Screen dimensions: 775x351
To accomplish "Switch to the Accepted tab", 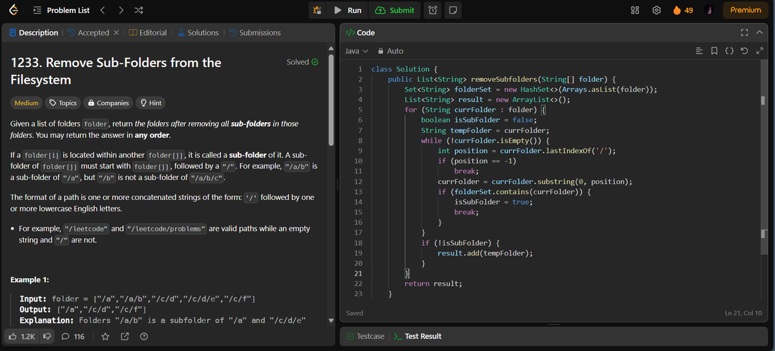I will click(88, 32).
